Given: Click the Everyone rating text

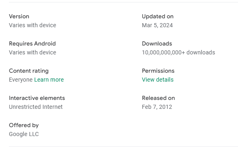Looking at the screenshot, I should [21, 80].
